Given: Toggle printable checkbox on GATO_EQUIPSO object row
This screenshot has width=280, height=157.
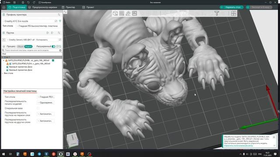Looking at the screenshot, I should click(x=53, y=61).
